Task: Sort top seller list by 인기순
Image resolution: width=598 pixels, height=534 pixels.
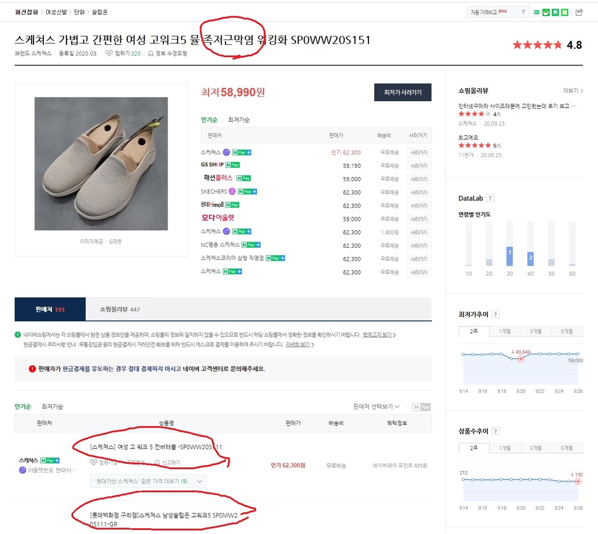Action: (209, 120)
